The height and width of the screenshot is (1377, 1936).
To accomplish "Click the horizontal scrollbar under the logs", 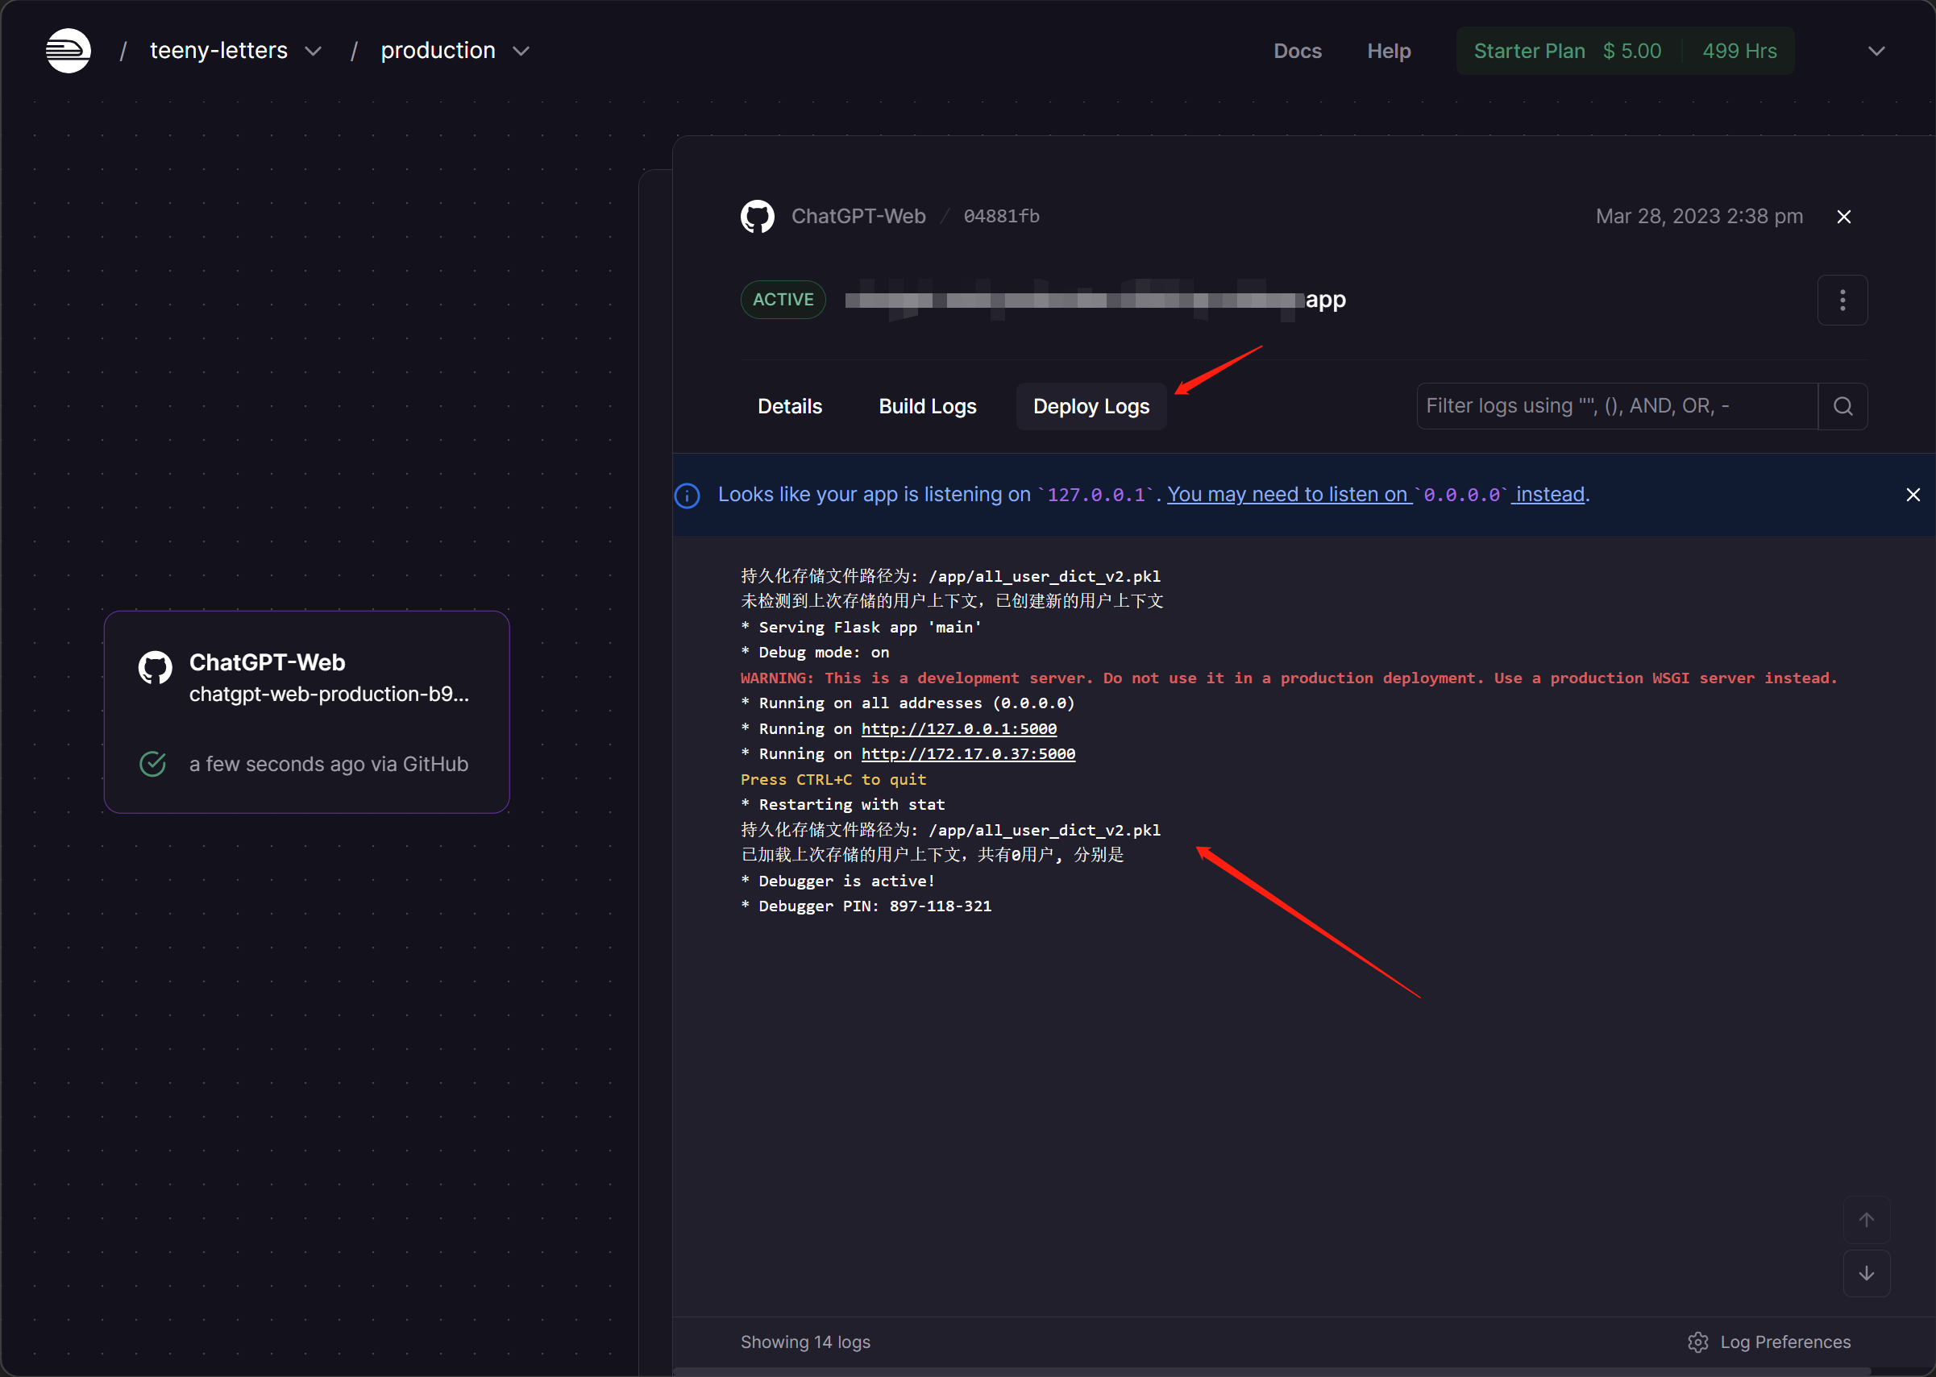I will coord(1272,1371).
